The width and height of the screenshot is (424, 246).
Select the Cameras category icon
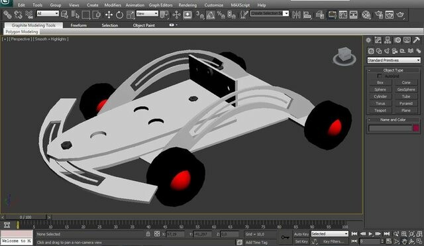coord(395,51)
